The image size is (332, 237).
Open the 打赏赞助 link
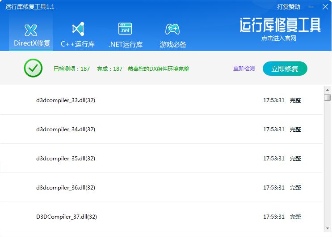[x=289, y=7]
